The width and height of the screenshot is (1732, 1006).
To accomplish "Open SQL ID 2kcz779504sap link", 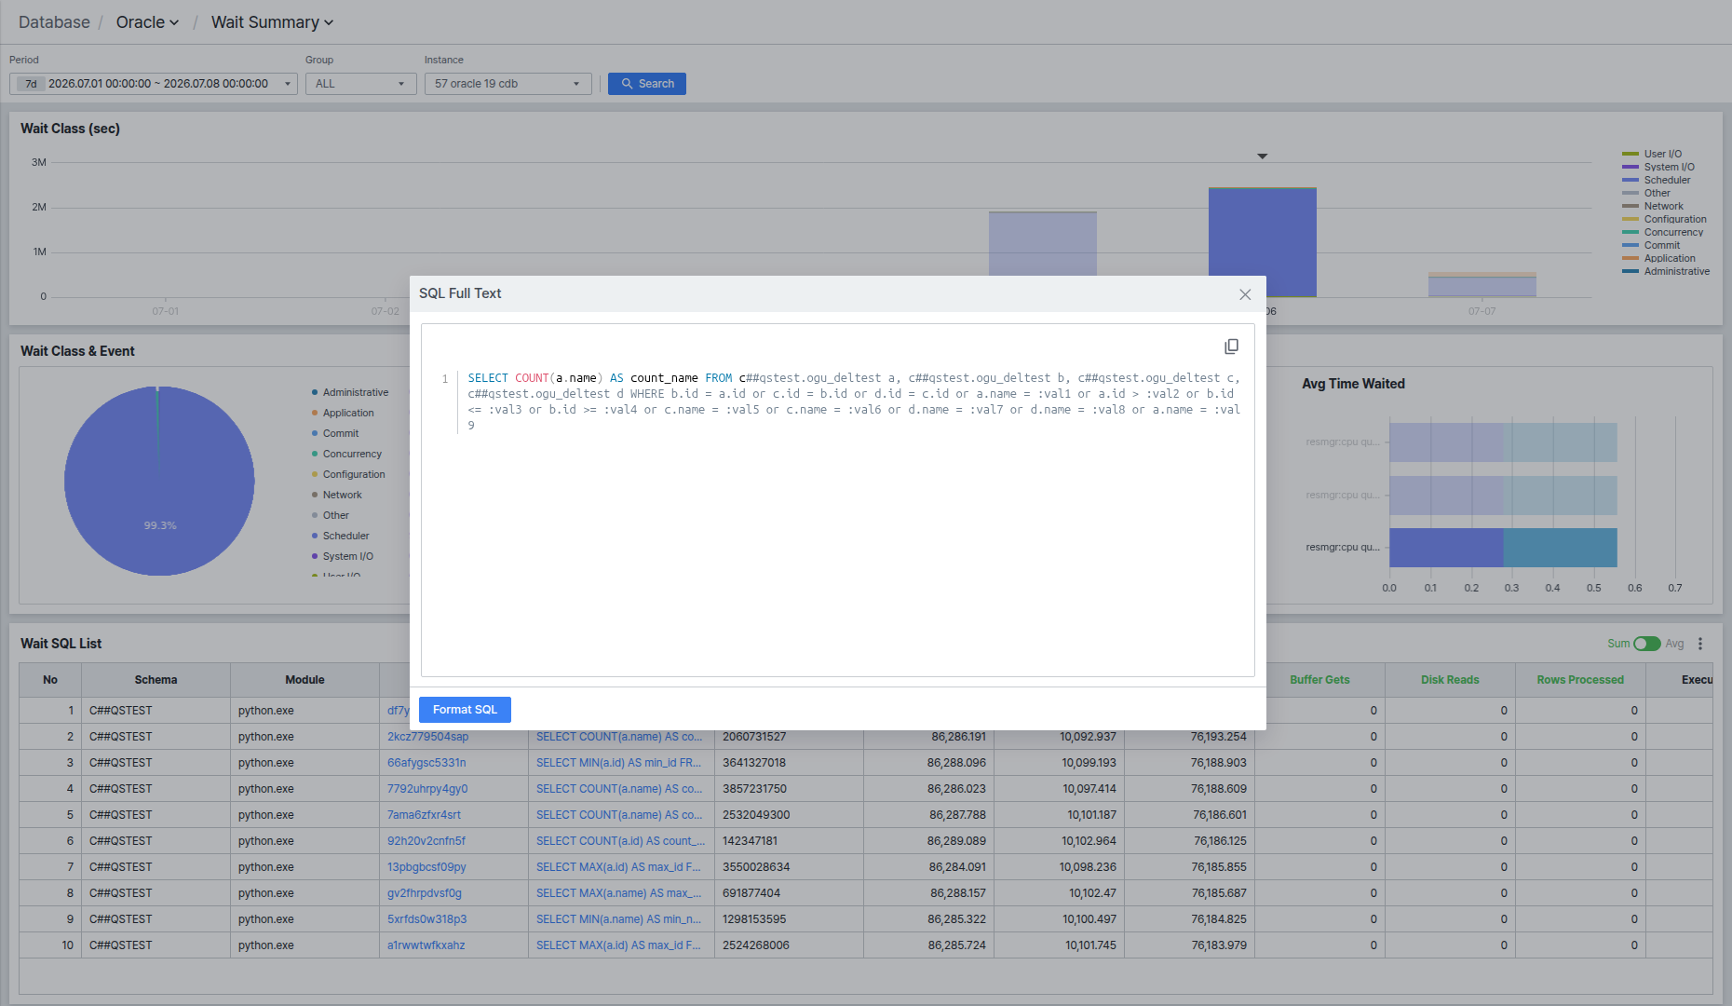I will (x=428, y=737).
